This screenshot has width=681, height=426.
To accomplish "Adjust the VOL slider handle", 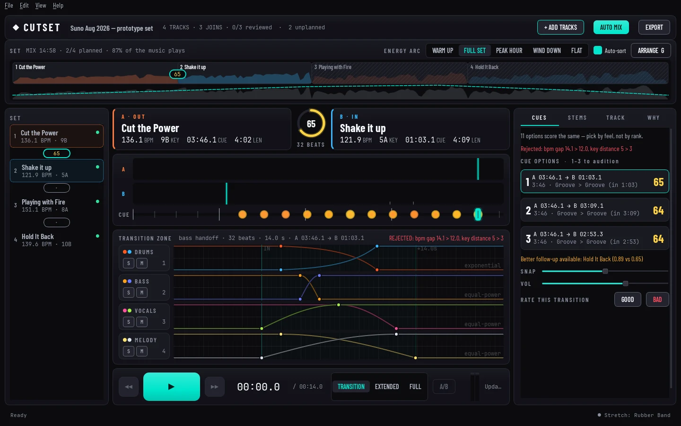I will [626, 284].
